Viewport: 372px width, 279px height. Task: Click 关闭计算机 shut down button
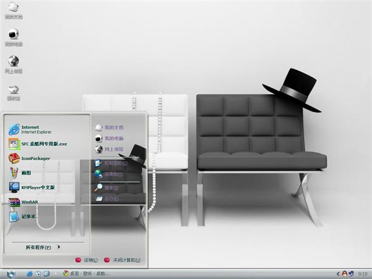pyautogui.click(x=122, y=260)
